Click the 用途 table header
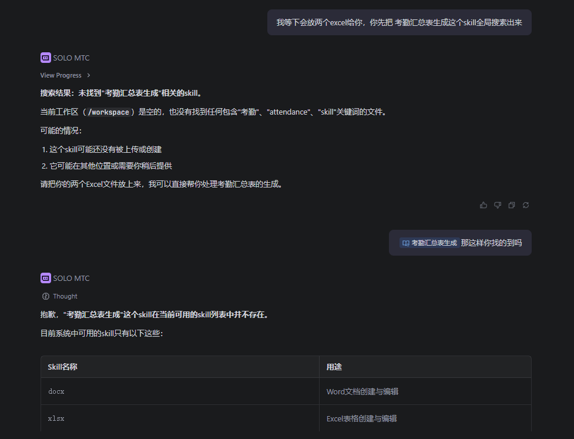The width and height of the screenshot is (574, 439). click(x=425, y=367)
